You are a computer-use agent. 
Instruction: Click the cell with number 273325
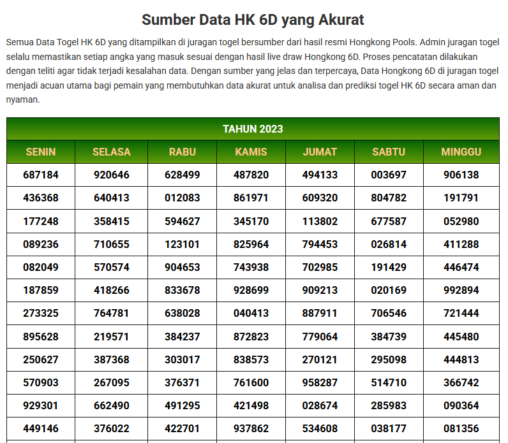coord(41,313)
